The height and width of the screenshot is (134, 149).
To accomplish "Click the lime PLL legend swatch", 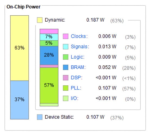I will 66,88.
